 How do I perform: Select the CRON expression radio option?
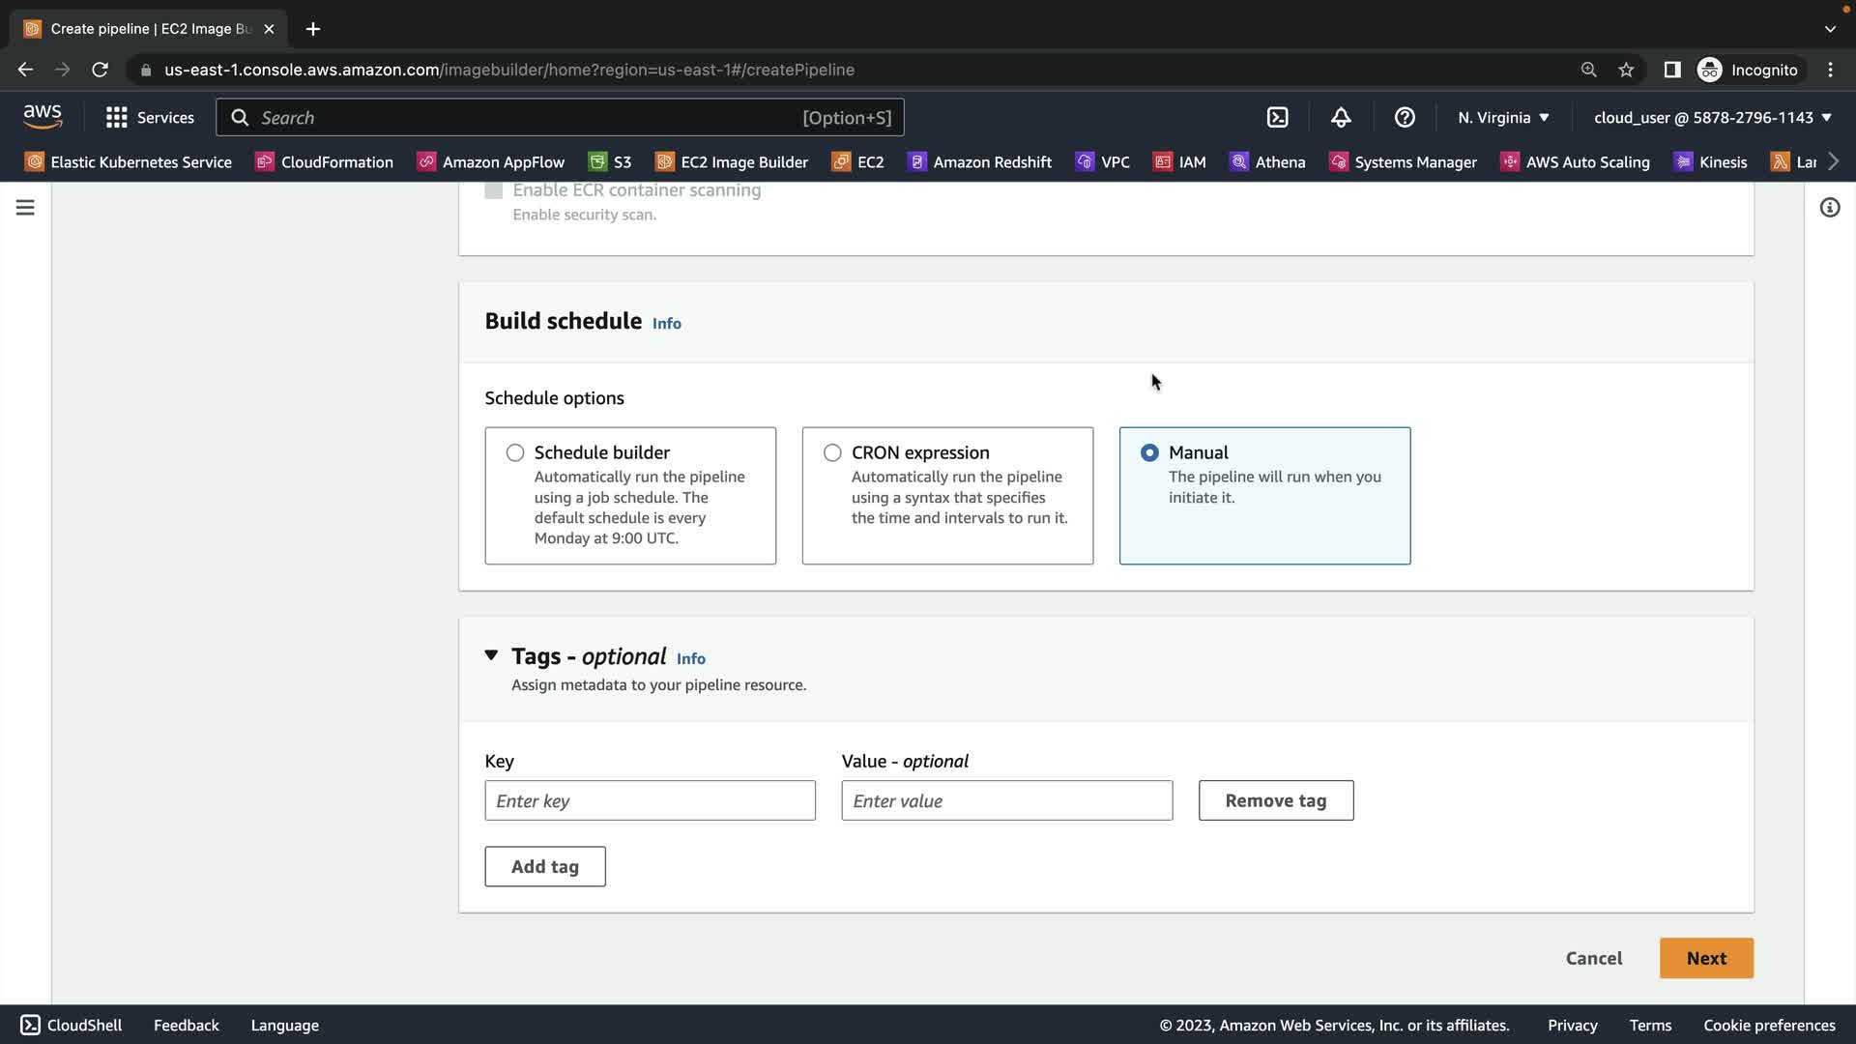pos(832,452)
